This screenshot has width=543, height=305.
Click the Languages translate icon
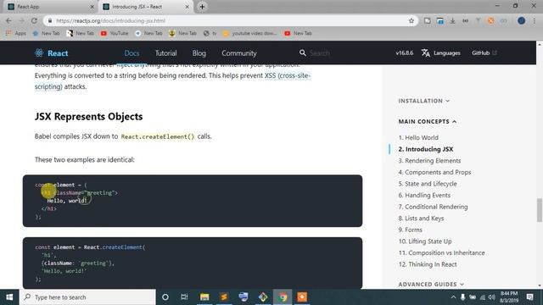point(426,53)
